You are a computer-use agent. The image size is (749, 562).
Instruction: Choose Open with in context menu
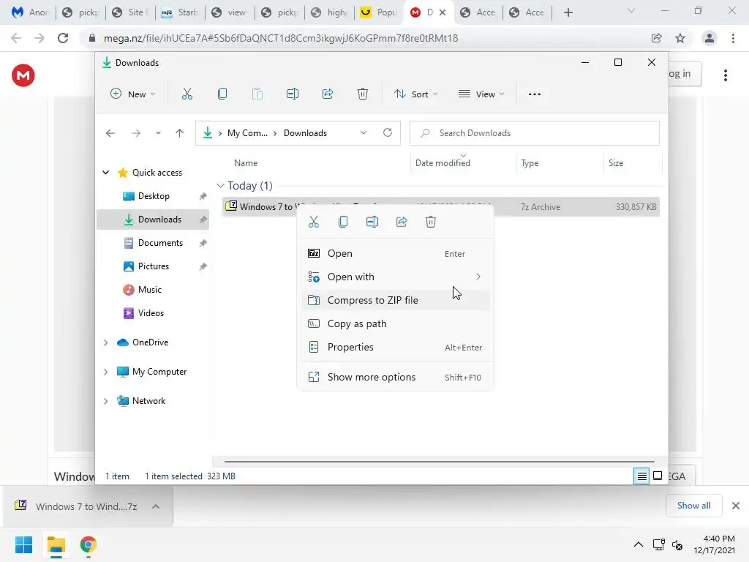pos(396,277)
